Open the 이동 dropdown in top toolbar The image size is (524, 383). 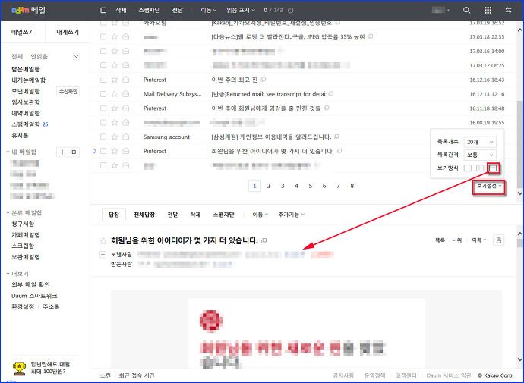pos(209,11)
